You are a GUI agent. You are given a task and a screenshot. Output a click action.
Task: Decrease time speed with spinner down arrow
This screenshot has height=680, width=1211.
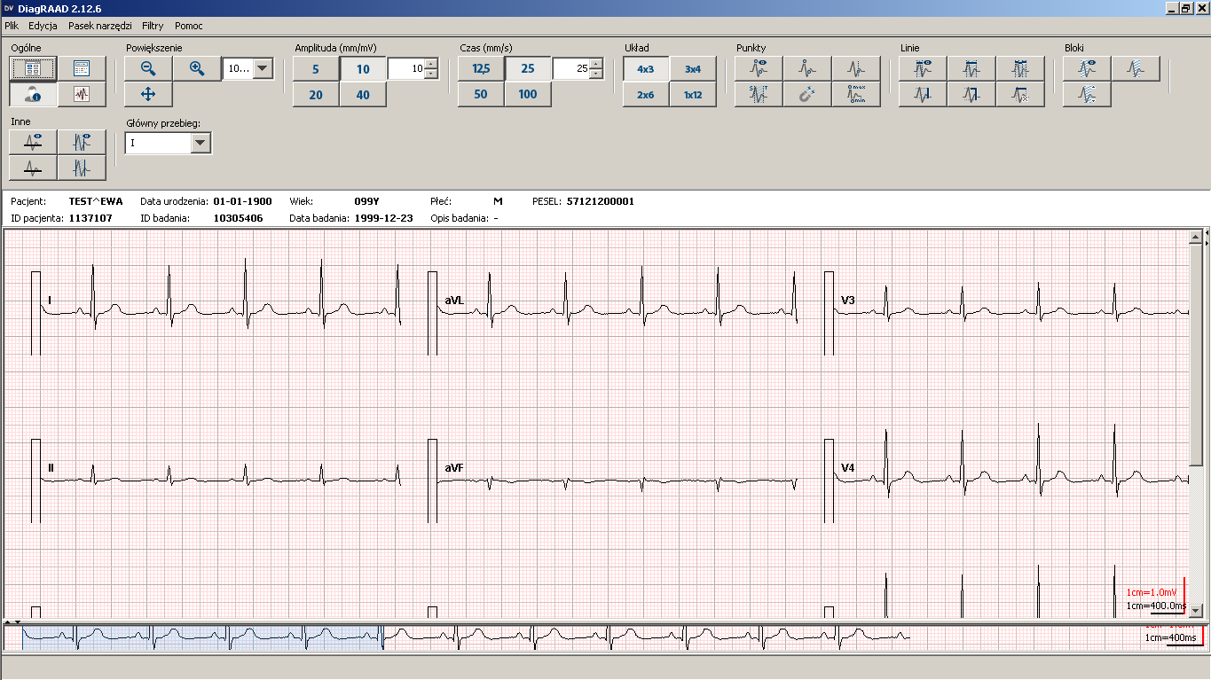596,74
